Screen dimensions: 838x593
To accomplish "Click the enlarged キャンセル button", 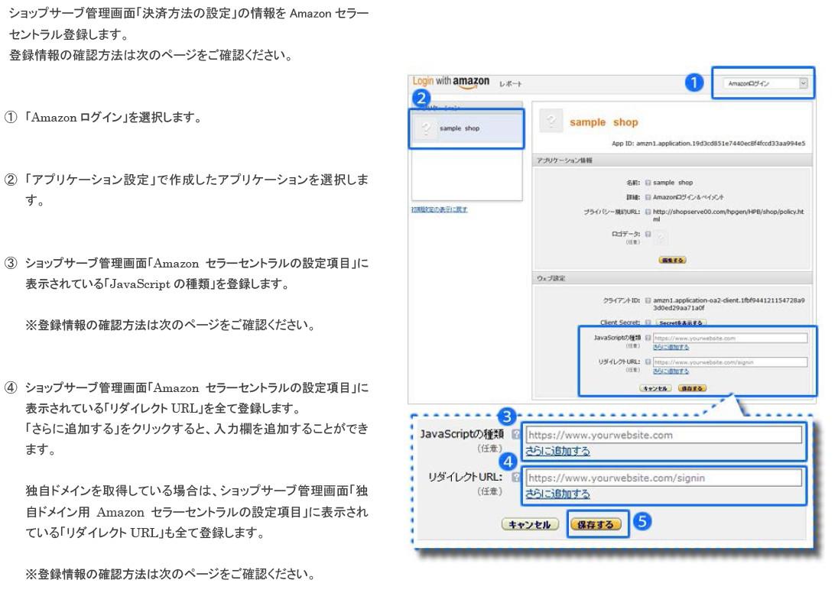I will coord(530,525).
